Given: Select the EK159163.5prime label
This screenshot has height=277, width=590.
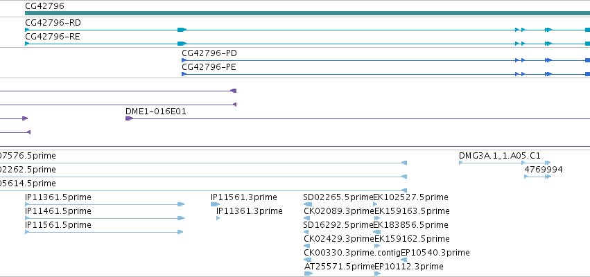Looking at the screenshot, I should (x=412, y=211).
